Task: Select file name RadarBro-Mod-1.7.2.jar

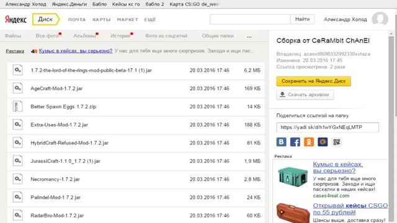Action: pos(57,216)
